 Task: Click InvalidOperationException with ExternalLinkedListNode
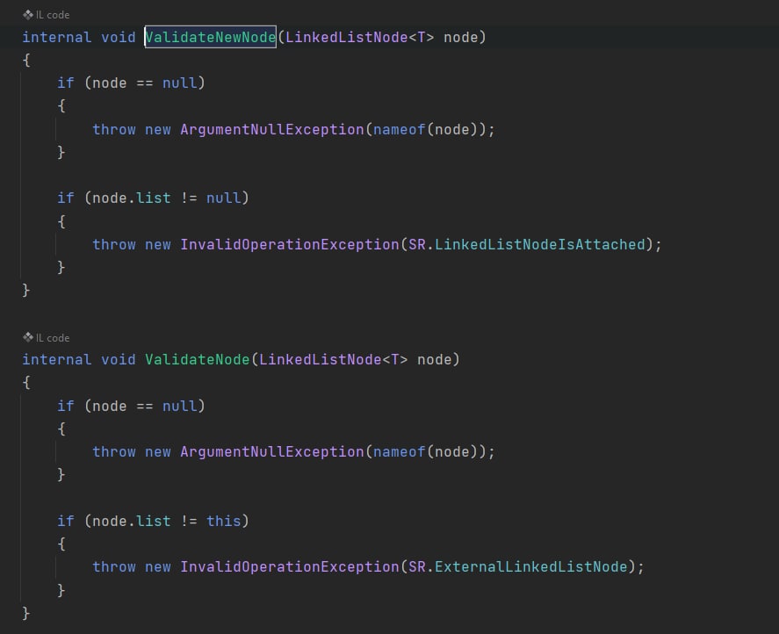[x=290, y=567]
